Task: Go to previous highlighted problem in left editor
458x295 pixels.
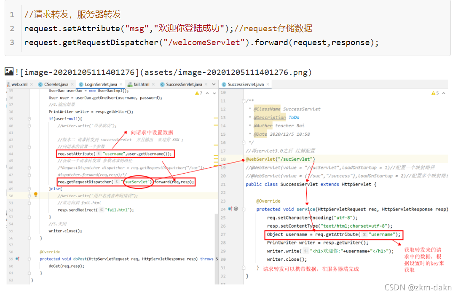Action: coord(207,93)
